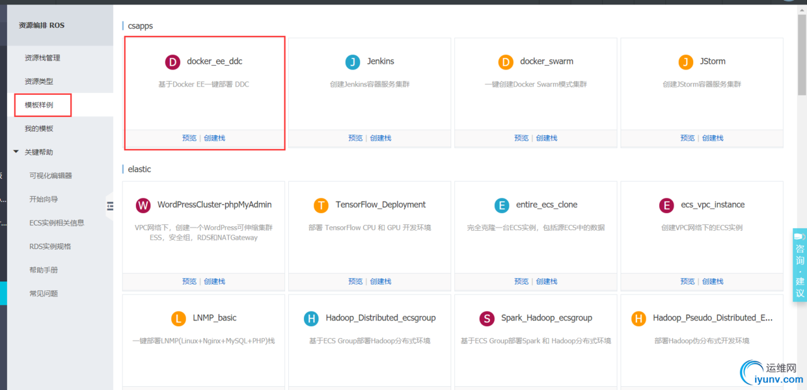
Task: Click the TensorFlow_Deployment template title
Action: click(381, 205)
